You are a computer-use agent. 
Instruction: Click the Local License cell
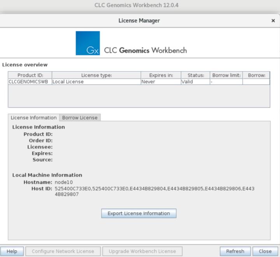[x=96, y=82]
